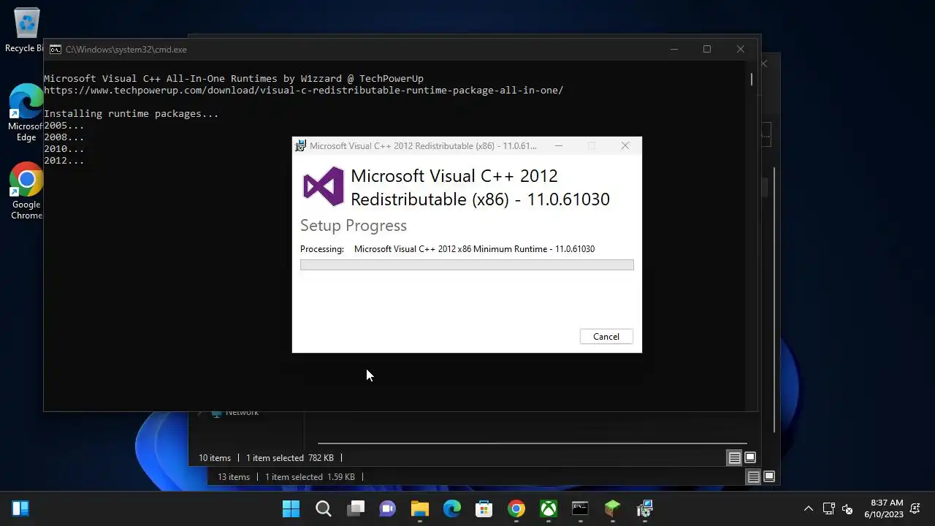This screenshot has height=526, width=935.
Task: Minimize the cmd.exe window
Action: 674,49
